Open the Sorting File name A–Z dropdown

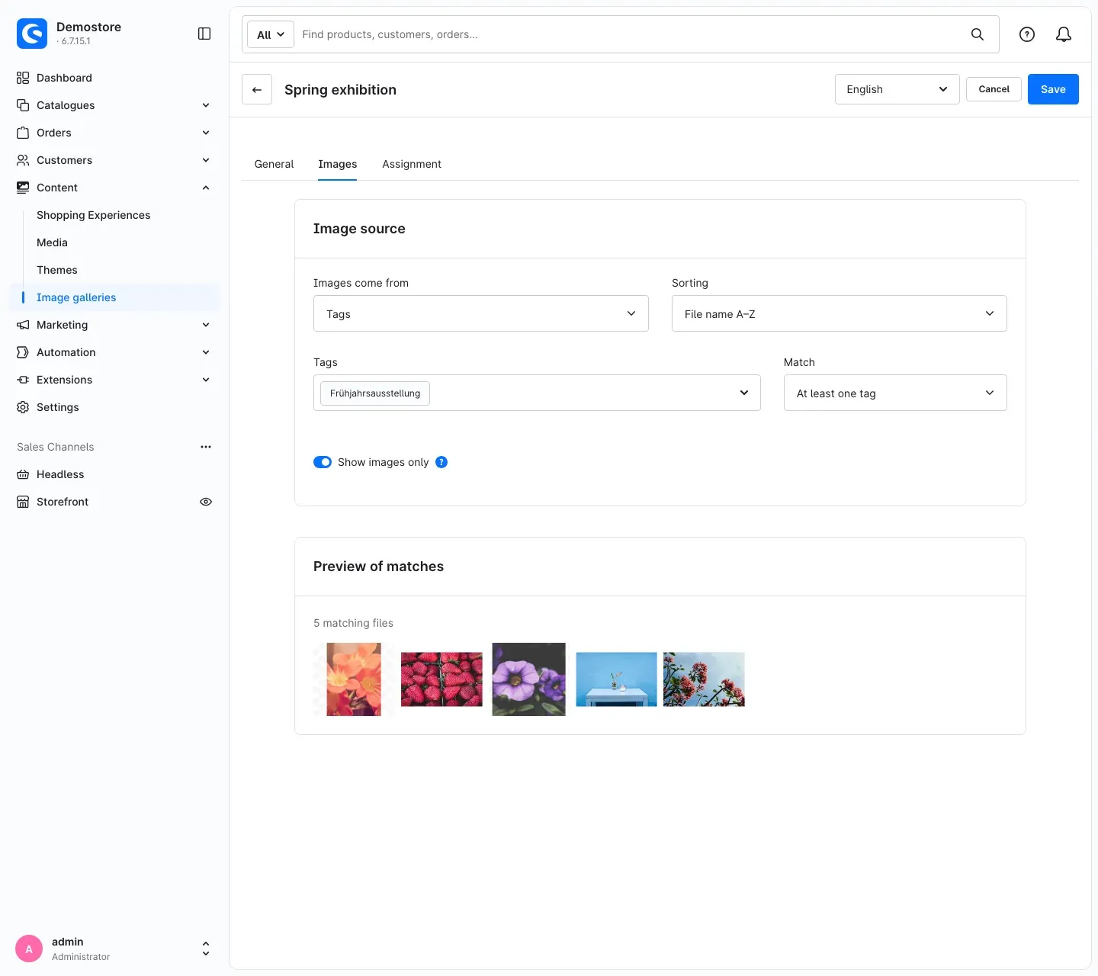(839, 313)
